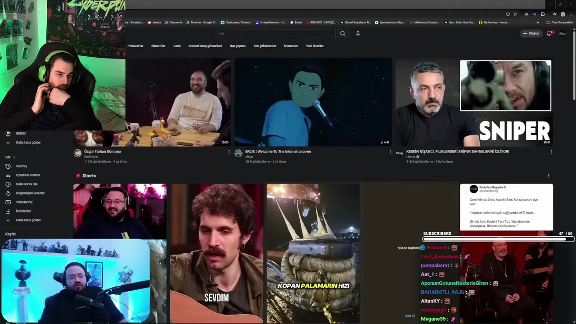Click Erol Kayar channel avatar
576x324 pixels.
pyautogui.click(x=77, y=153)
